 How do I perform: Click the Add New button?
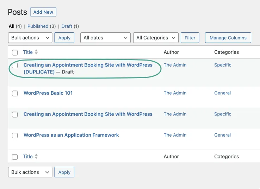click(43, 12)
